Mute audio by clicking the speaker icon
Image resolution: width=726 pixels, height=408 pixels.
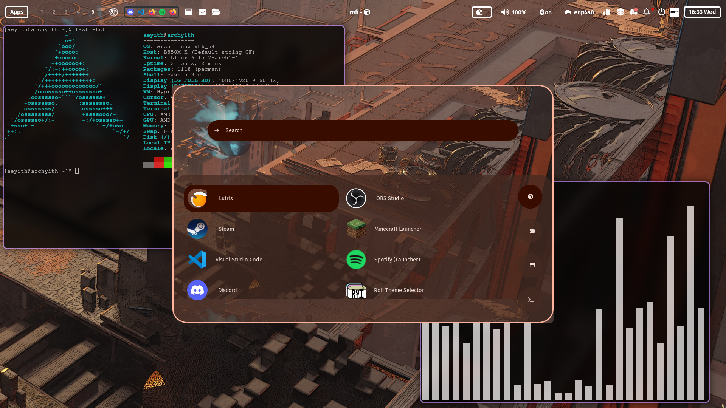click(x=504, y=12)
